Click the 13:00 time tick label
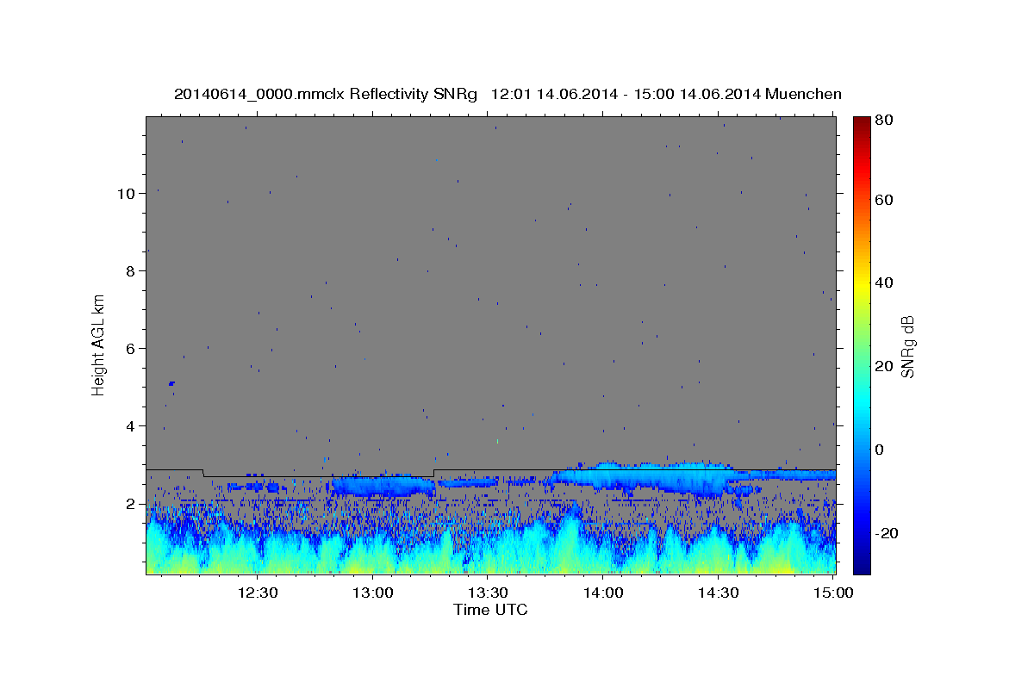 click(372, 593)
